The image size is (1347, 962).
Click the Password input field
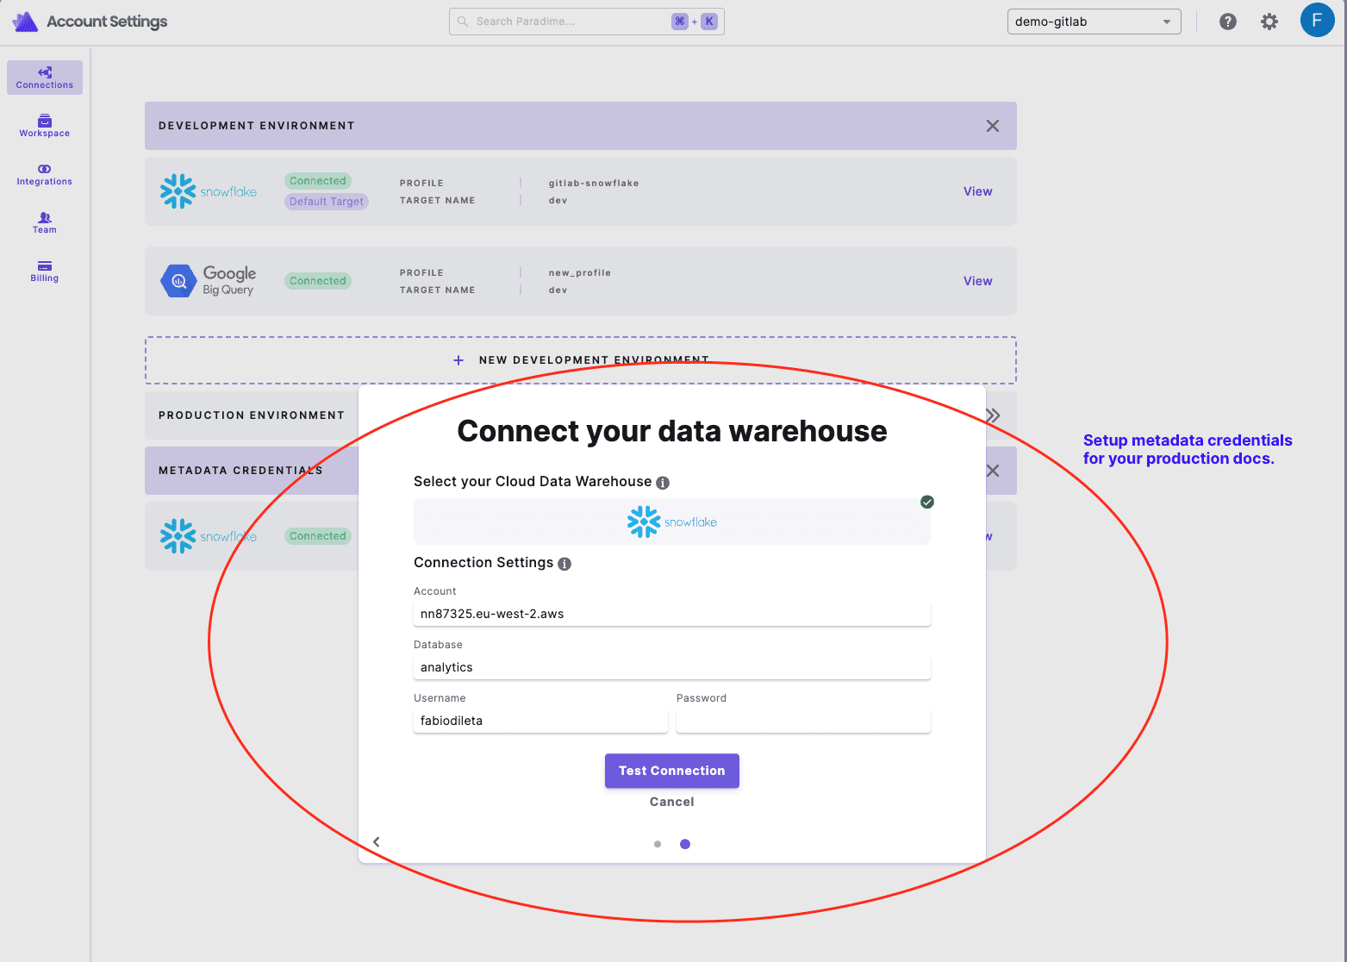[803, 721]
